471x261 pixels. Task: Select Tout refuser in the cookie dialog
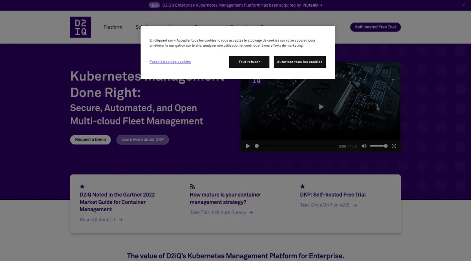click(x=249, y=62)
